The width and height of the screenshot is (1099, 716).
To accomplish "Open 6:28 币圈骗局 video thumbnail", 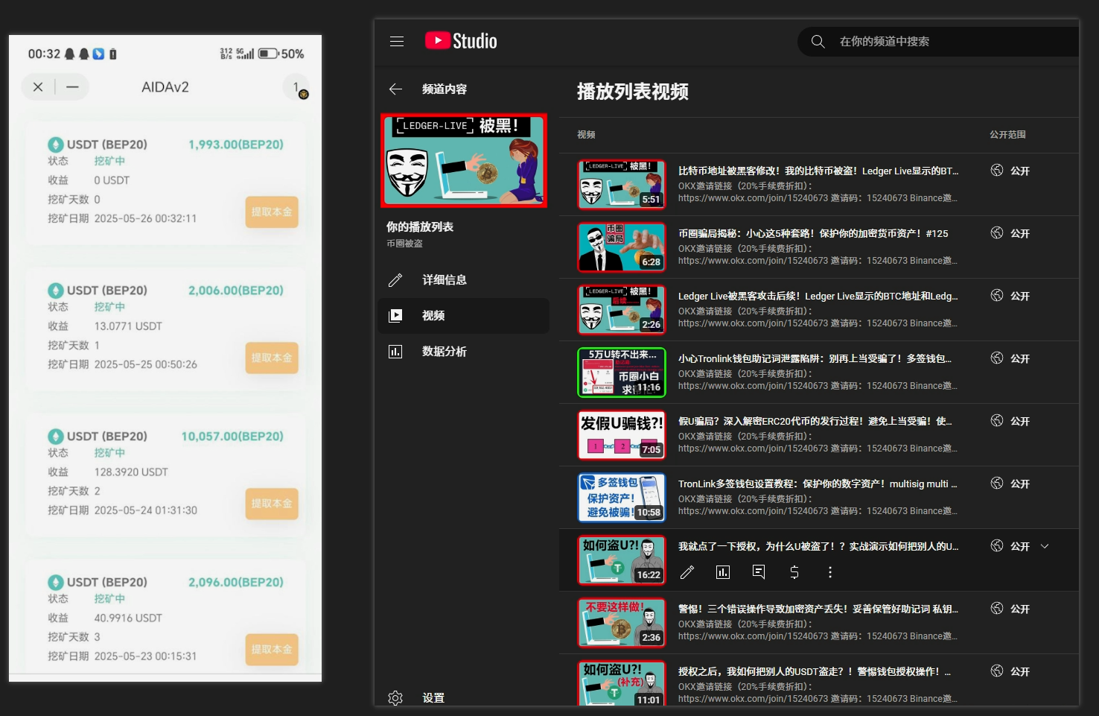I will pos(622,247).
